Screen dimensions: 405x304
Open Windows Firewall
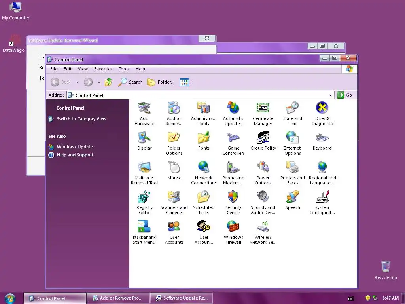point(233,233)
